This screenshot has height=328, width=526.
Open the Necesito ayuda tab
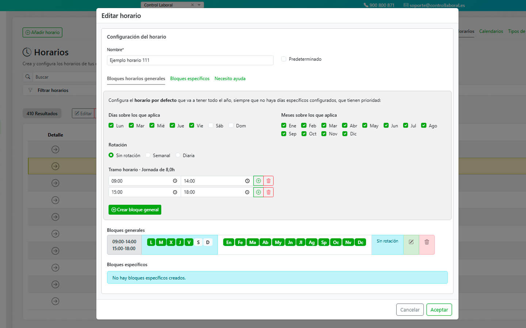[x=230, y=79]
